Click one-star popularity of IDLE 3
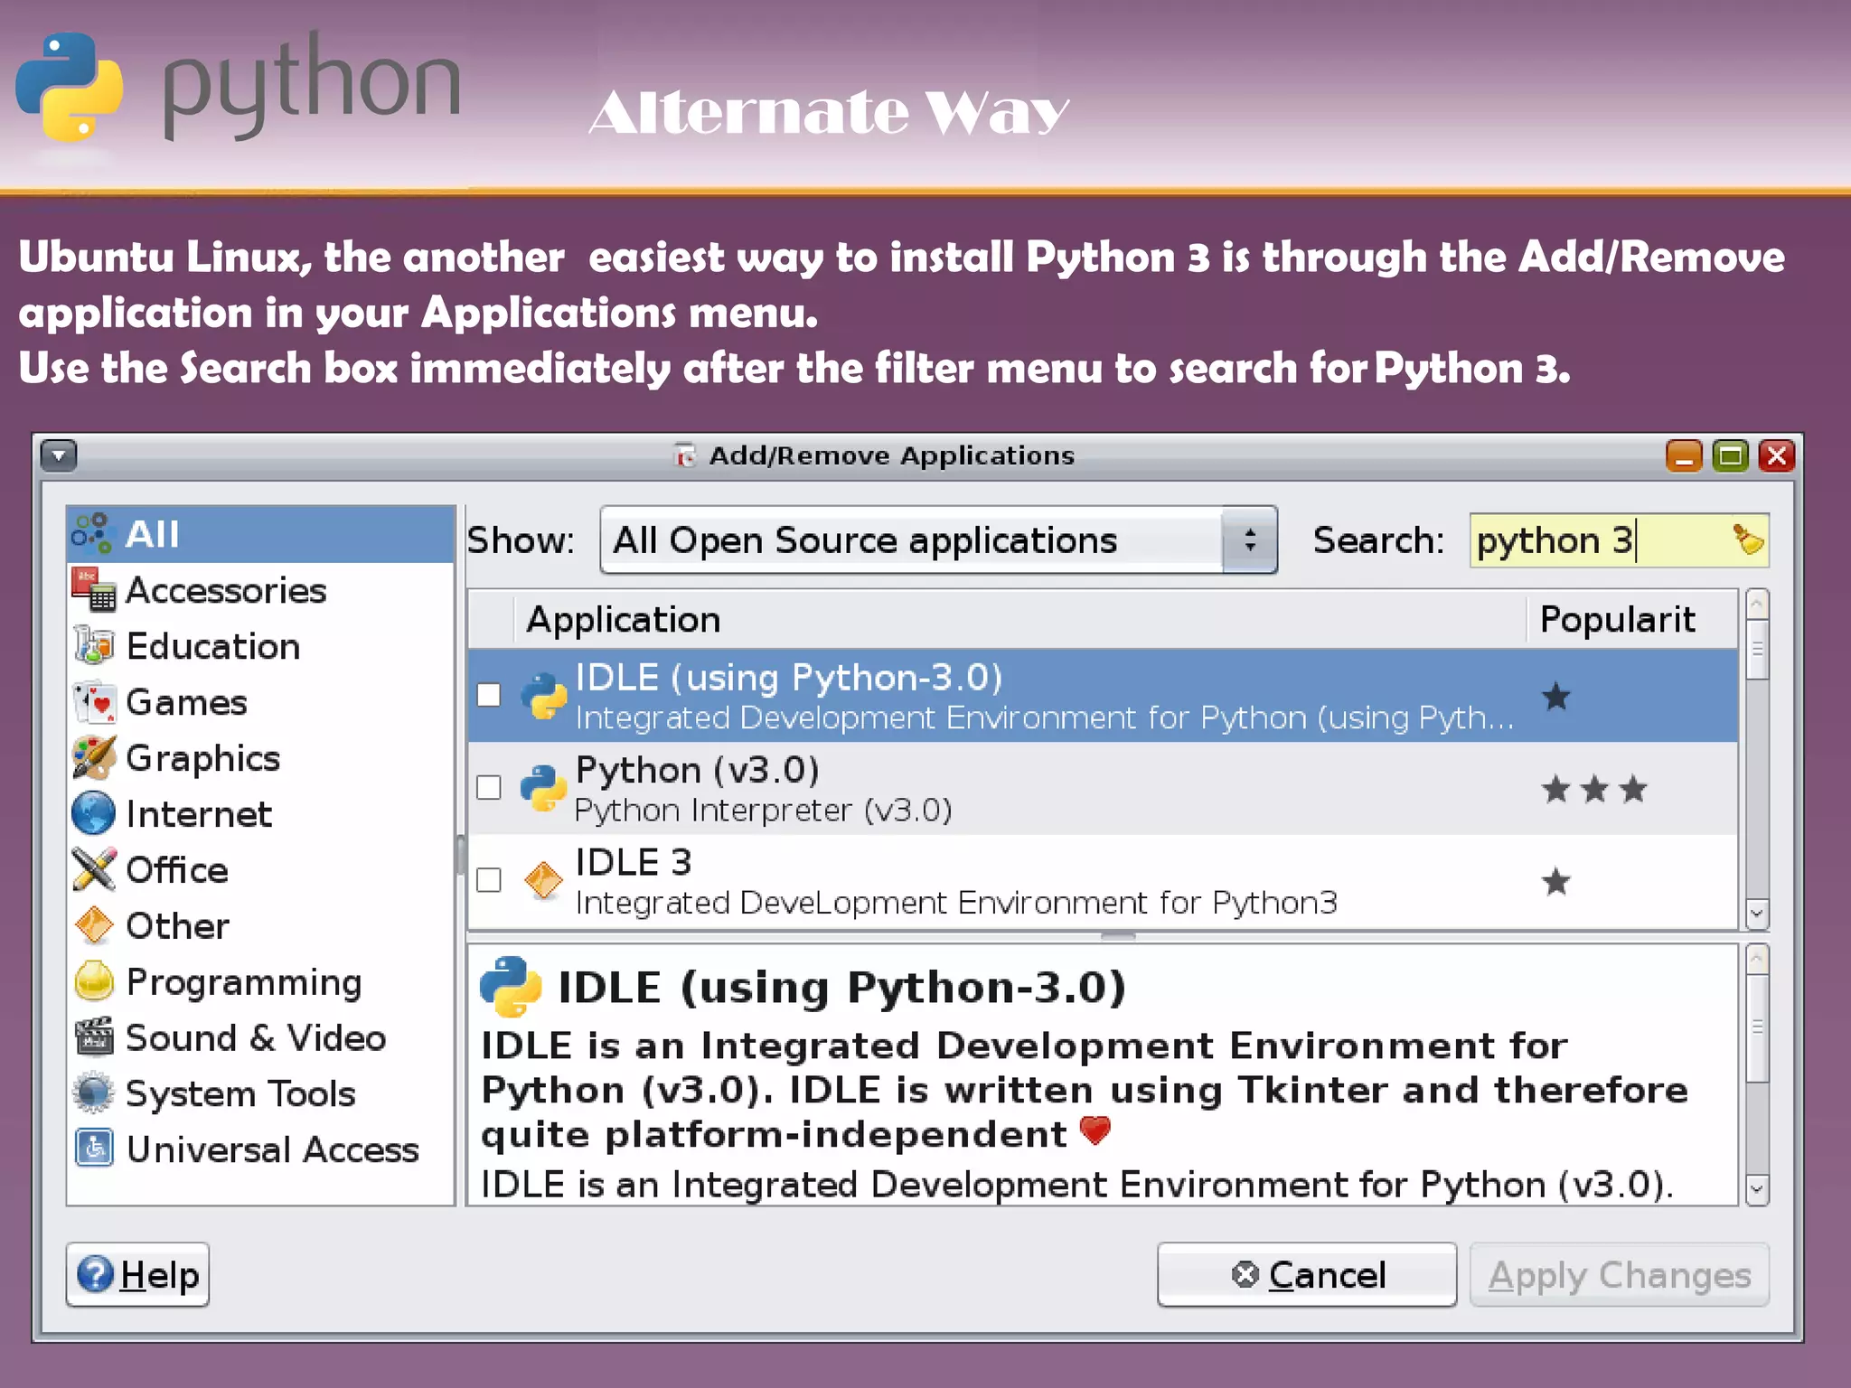The height and width of the screenshot is (1388, 1851). 1556,881
